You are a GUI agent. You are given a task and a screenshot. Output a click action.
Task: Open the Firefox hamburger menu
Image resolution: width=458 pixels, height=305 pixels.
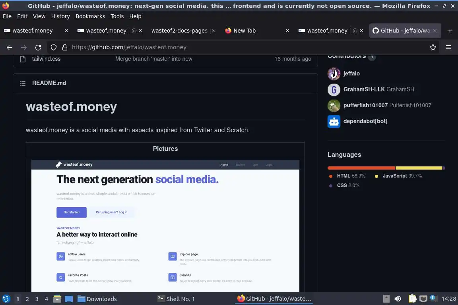pos(448,47)
